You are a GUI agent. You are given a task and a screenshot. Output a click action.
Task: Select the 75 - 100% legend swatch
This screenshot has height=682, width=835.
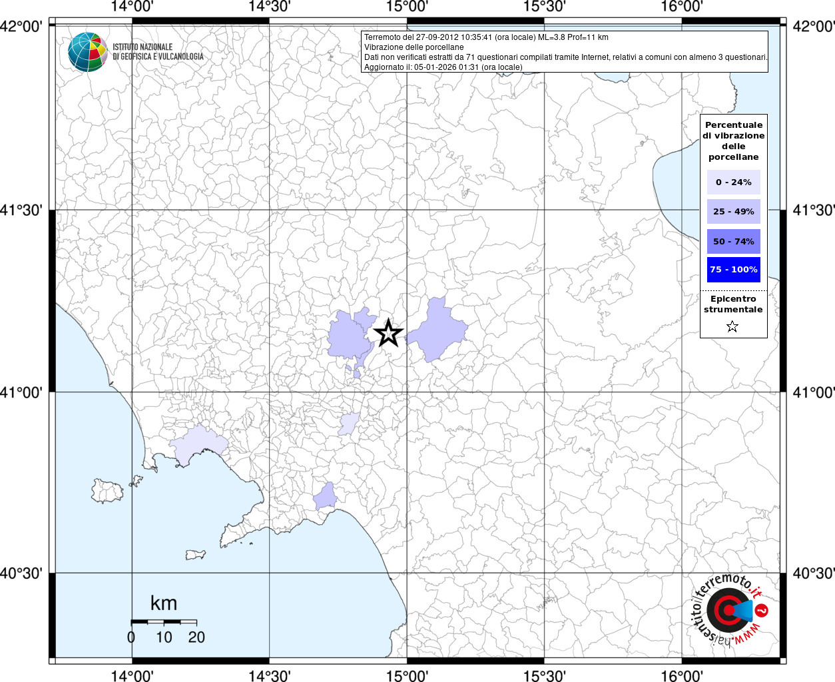(x=734, y=269)
